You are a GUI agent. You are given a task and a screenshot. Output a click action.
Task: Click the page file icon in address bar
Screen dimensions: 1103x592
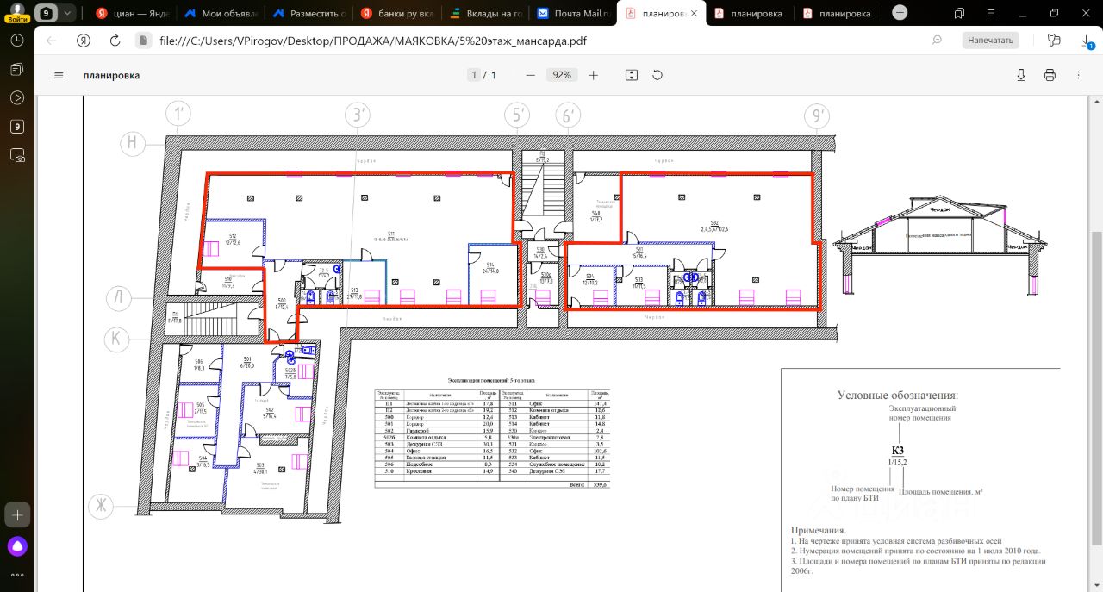pyautogui.click(x=144, y=41)
